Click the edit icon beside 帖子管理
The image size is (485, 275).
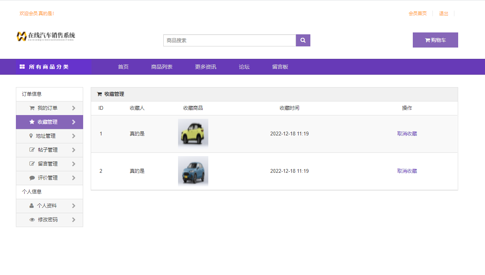click(32, 150)
